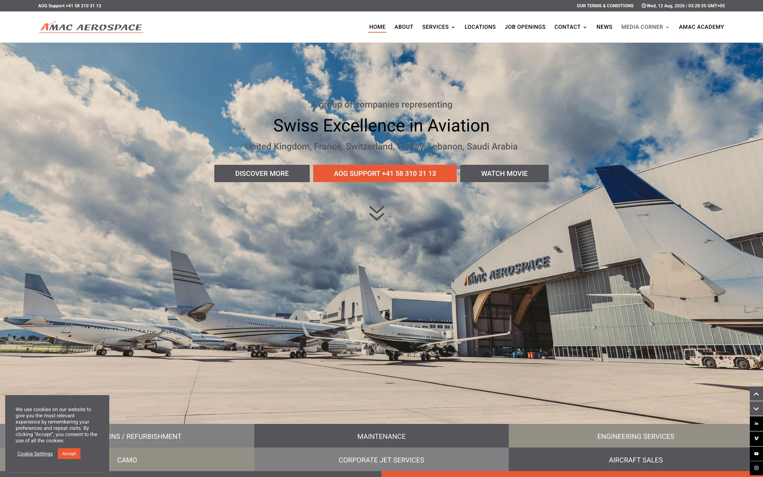Image resolution: width=763 pixels, height=477 pixels.
Task: Click the countries list line under heading
Action: point(381,146)
